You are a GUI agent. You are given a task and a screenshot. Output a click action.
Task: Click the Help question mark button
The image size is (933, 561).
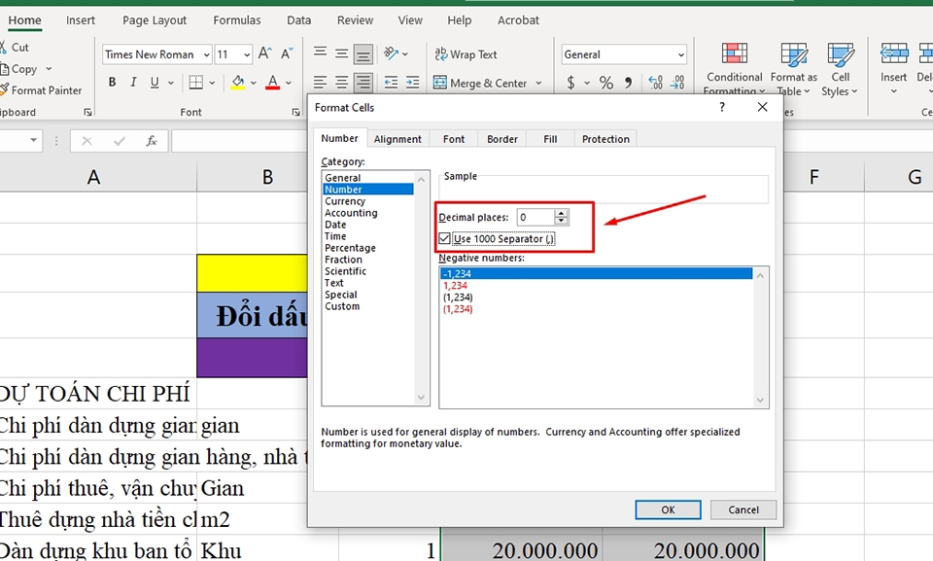click(722, 107)
